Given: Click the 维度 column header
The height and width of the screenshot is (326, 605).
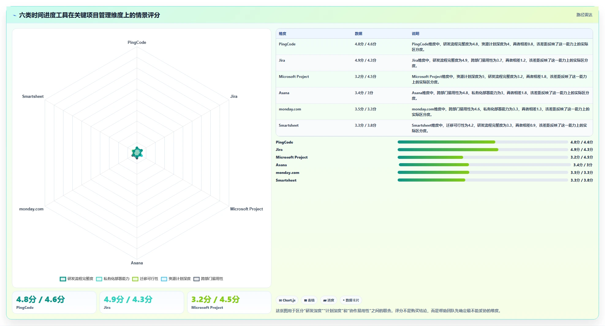Looking at the screenshot, I should click(282, 34).
